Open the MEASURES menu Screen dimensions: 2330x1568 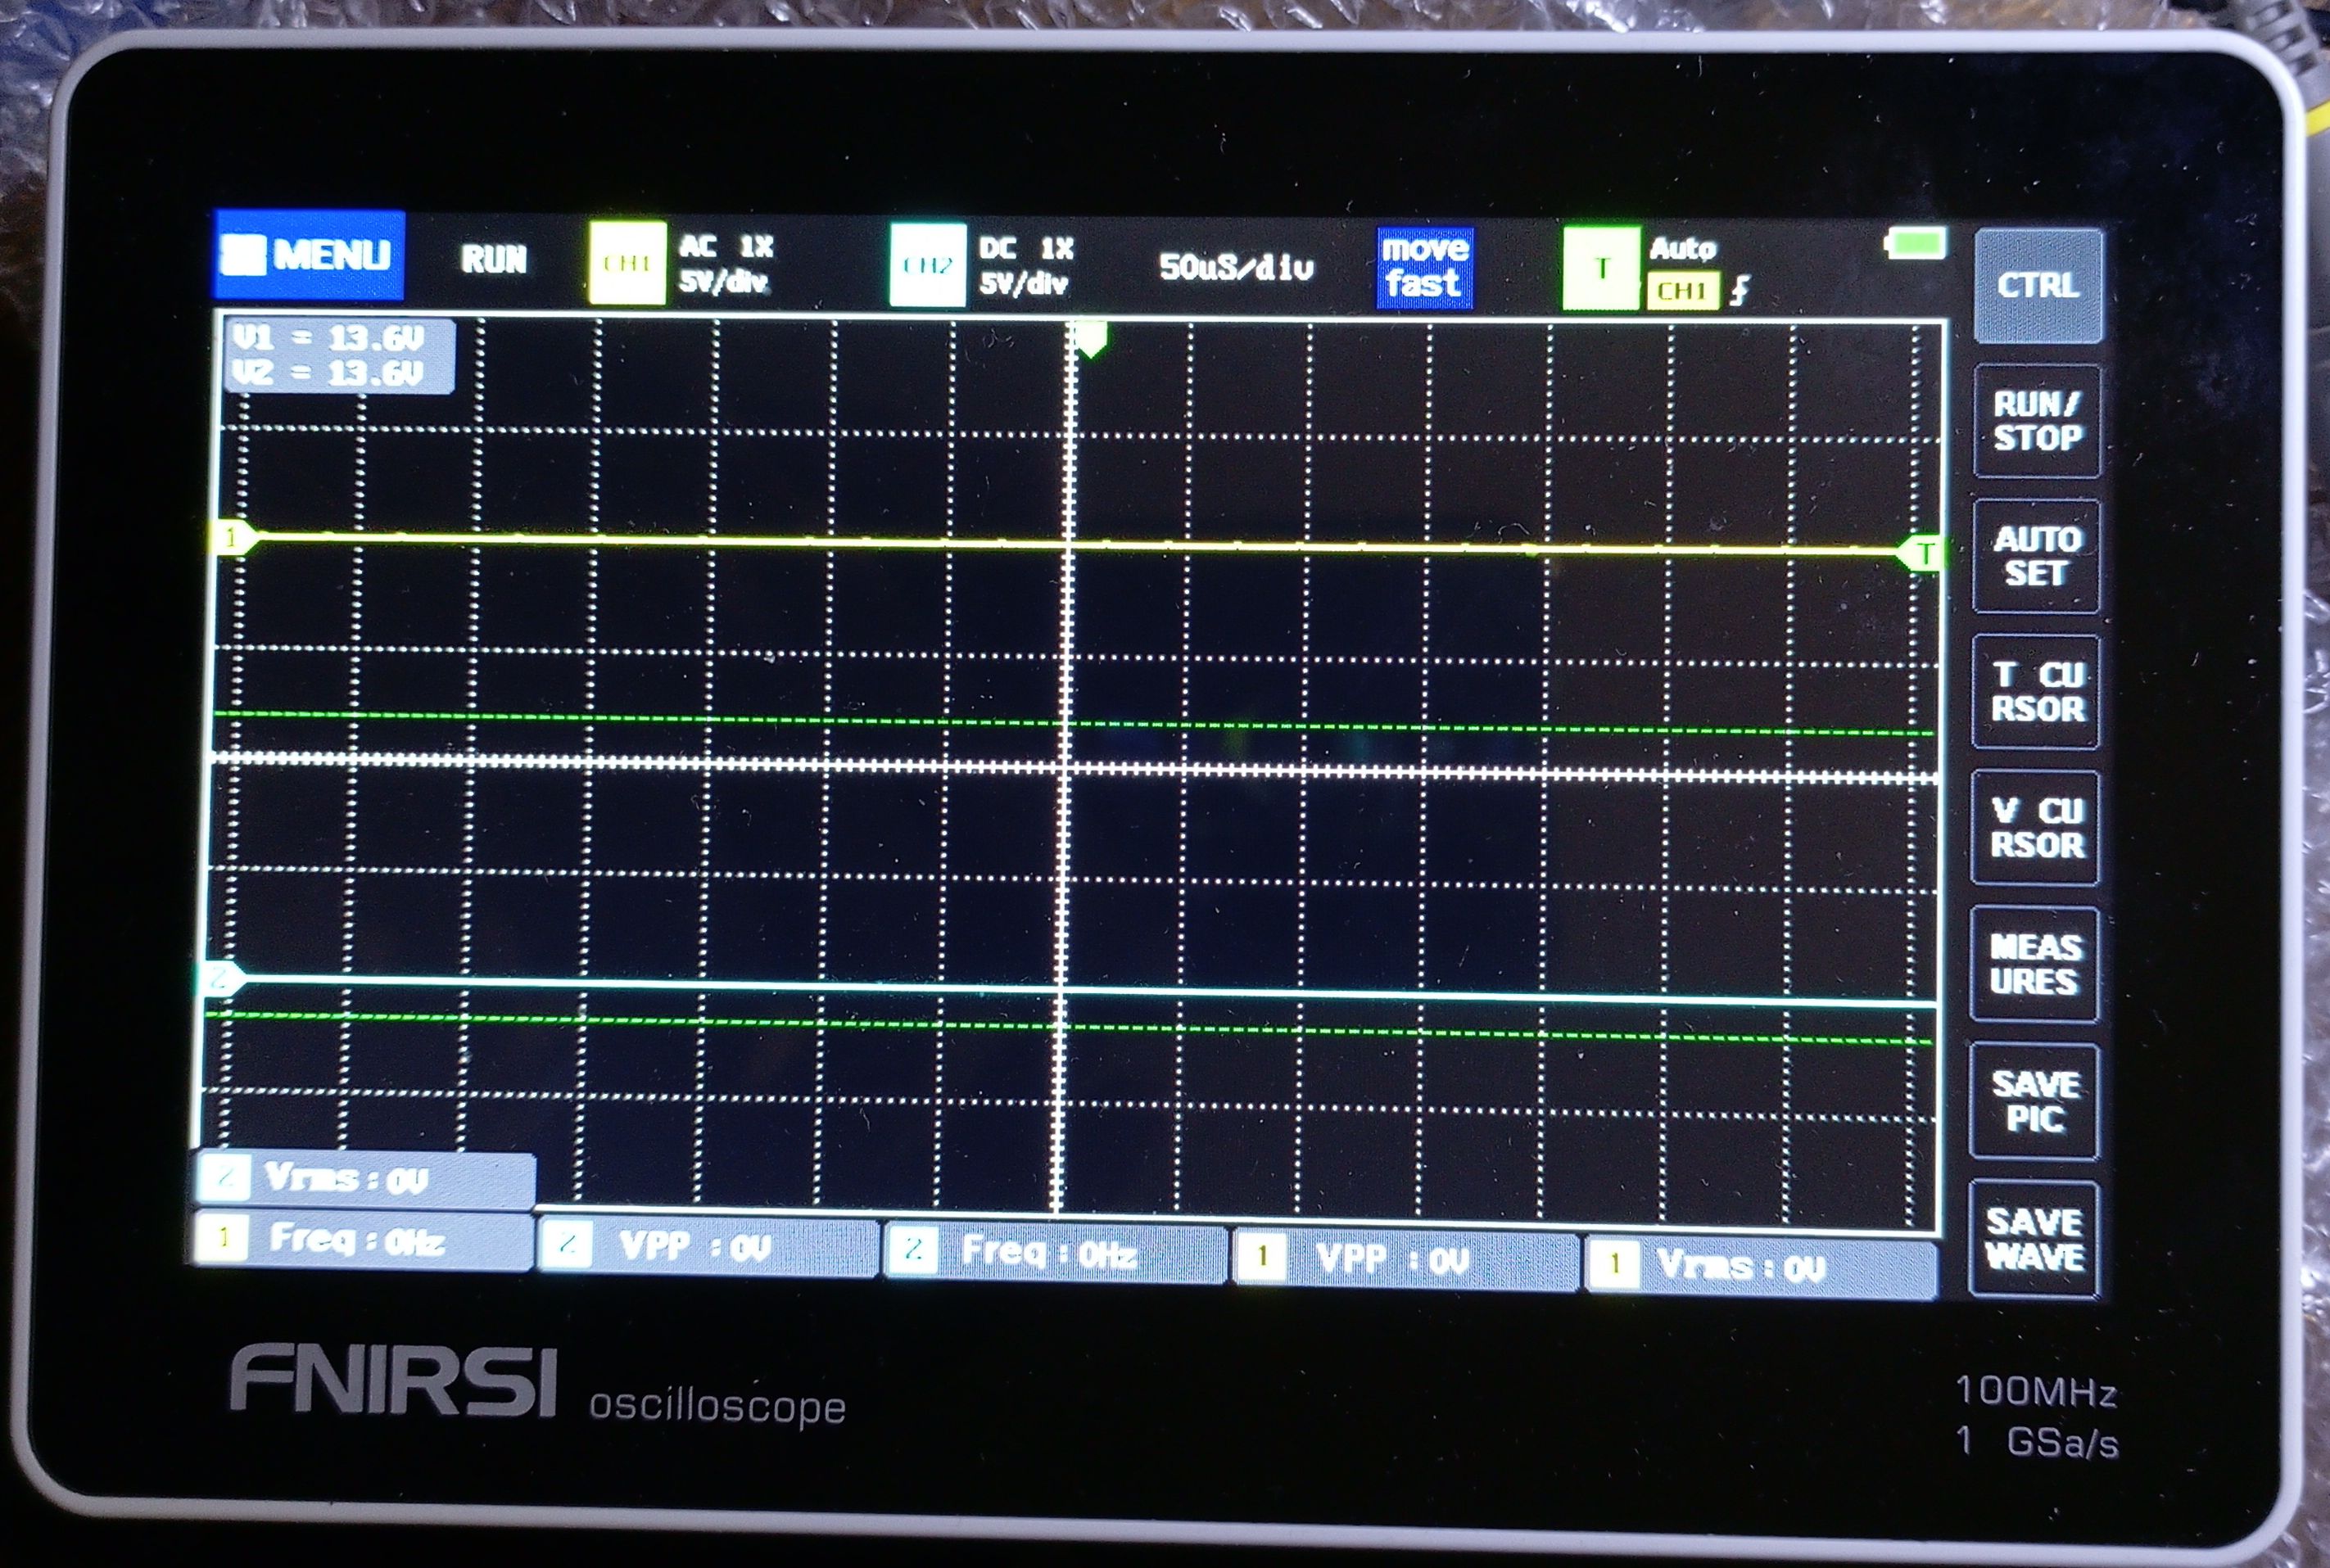pyautogui.click(x=2034, y=964)
